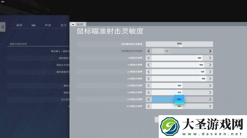Switch the 鼠标瞄准射击灵敏度 mode selector showing 高级
247x138 pixels.
[x=179, y=44]
